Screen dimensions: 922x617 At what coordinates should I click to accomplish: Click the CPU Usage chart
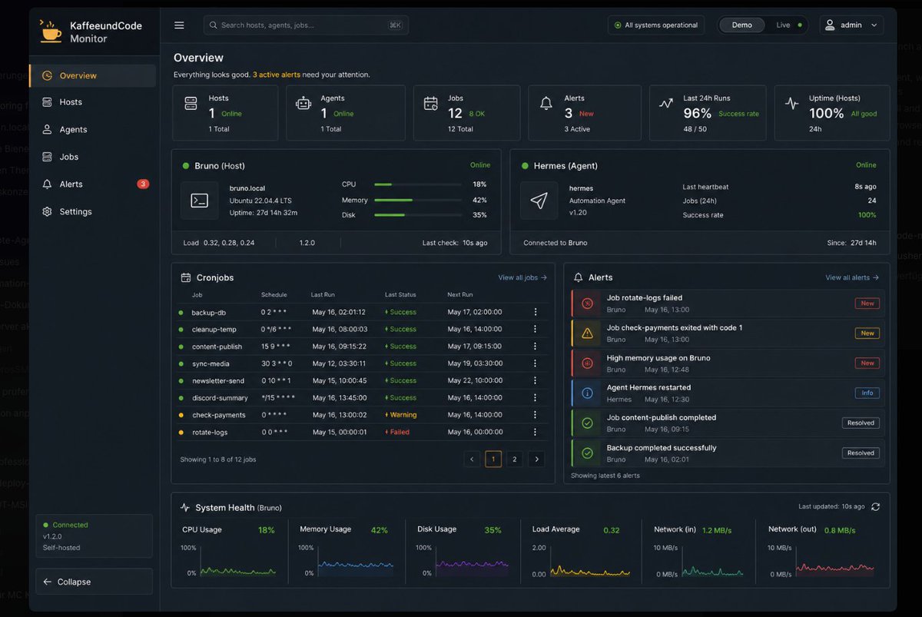click(x=238, y=562)
